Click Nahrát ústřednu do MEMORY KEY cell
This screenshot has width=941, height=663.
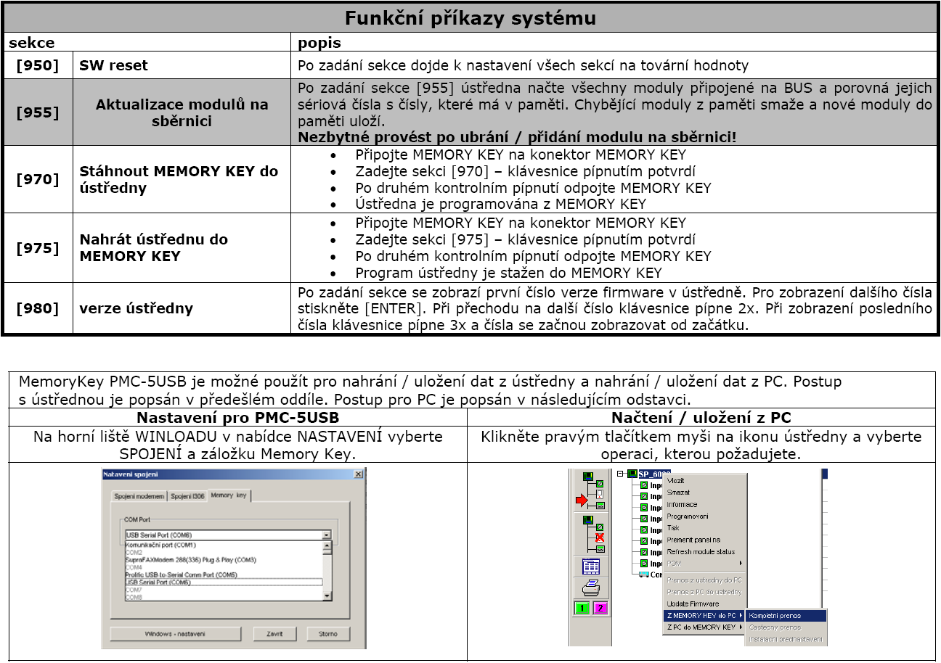182,247
